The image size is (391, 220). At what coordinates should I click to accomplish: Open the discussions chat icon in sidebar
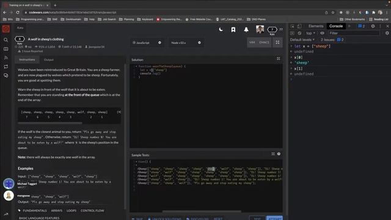click(5, 75)
